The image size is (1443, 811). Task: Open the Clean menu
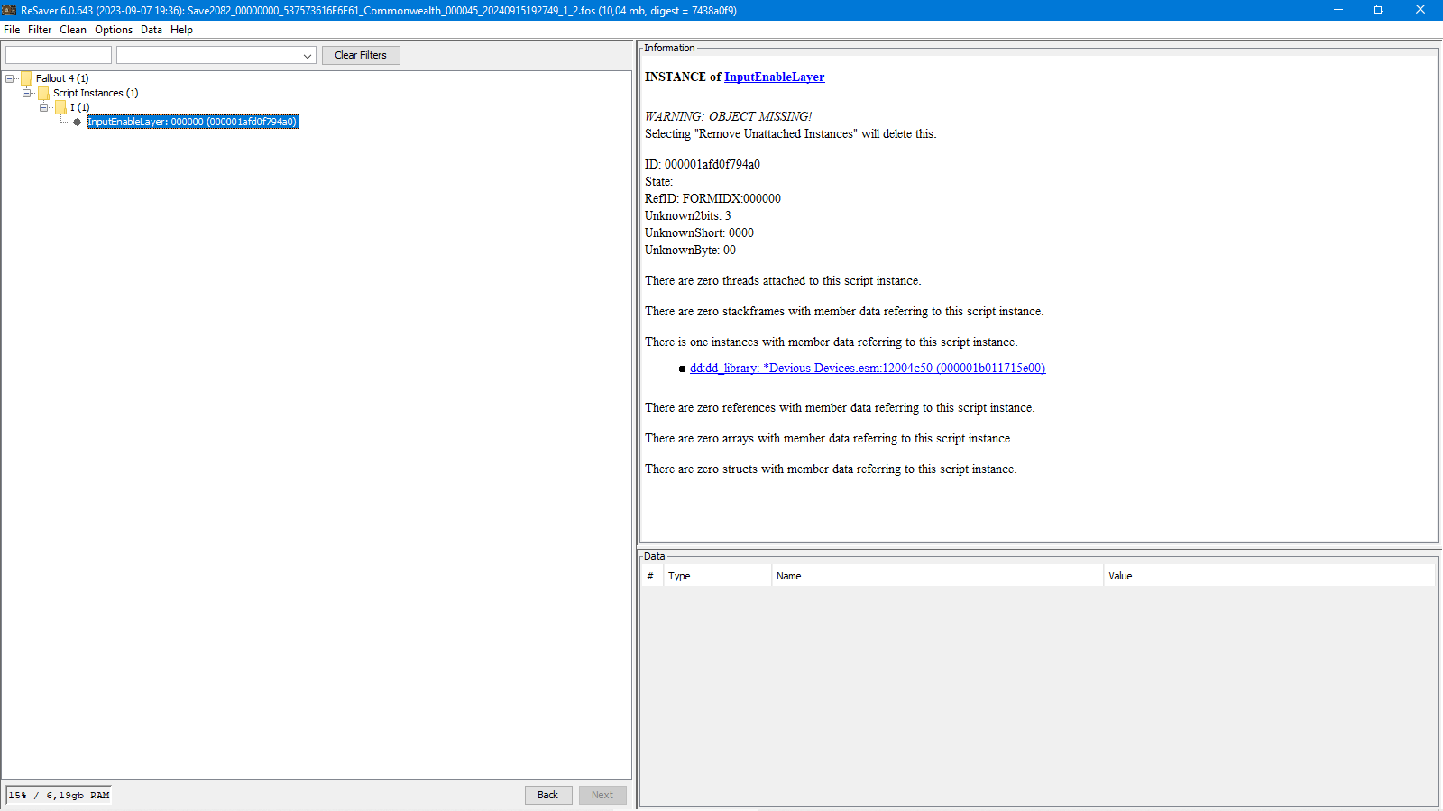73,30
